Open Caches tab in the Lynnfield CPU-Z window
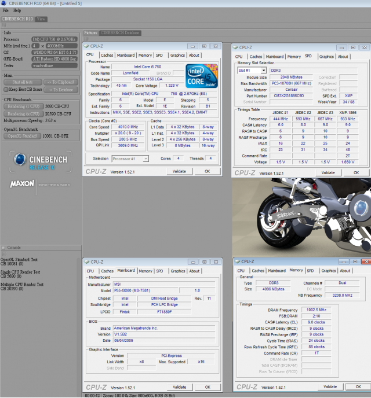The height and width of the screenshot is (398, 371). pyautogui.click(x=107, y=55)
